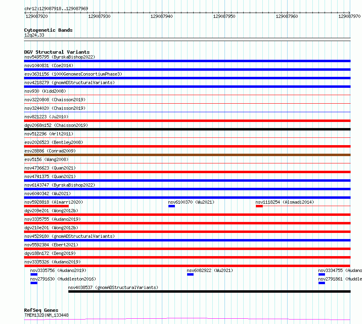Select the black nsv4038537 variant bar
Viewport: 362px width, 324px height.
pos(209,291)
